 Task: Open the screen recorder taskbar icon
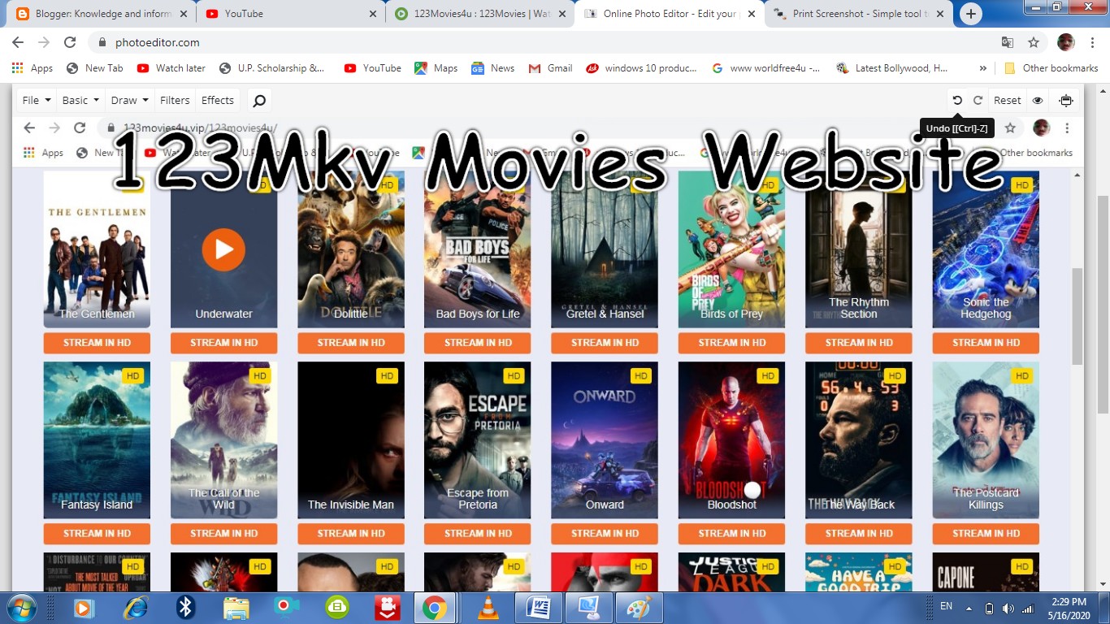tap(284, 607)
